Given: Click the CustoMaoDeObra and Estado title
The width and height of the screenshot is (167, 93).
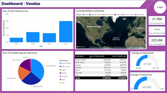Looking at the screenshot, I should coord(90,11).
